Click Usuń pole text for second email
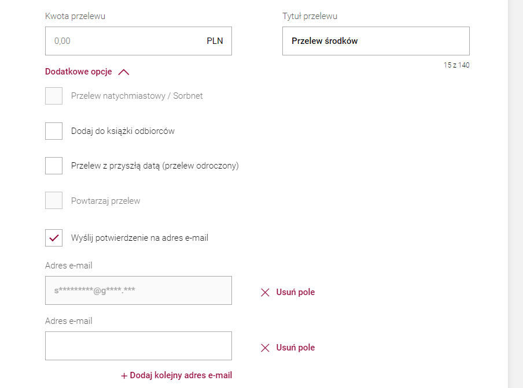The image size is (523, 388). (x=295, y=348)
